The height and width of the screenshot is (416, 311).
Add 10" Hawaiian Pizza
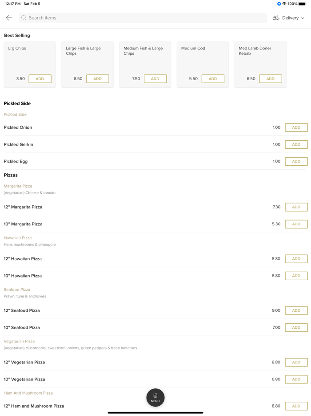(x=296, y=276)
